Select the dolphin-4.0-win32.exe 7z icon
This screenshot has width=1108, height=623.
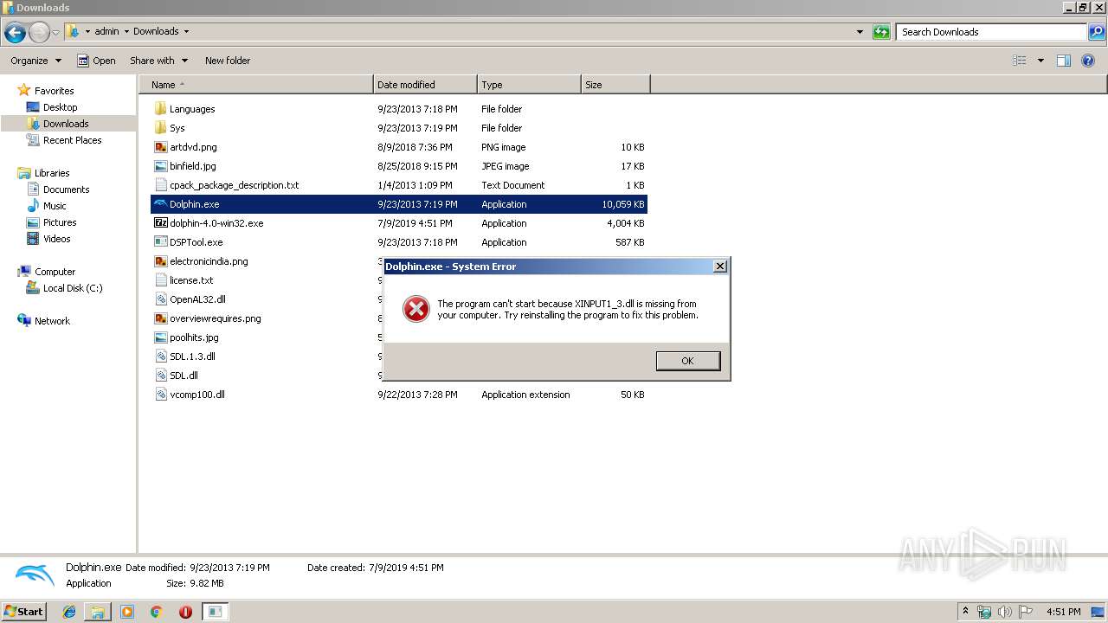(x=160, y=223)
